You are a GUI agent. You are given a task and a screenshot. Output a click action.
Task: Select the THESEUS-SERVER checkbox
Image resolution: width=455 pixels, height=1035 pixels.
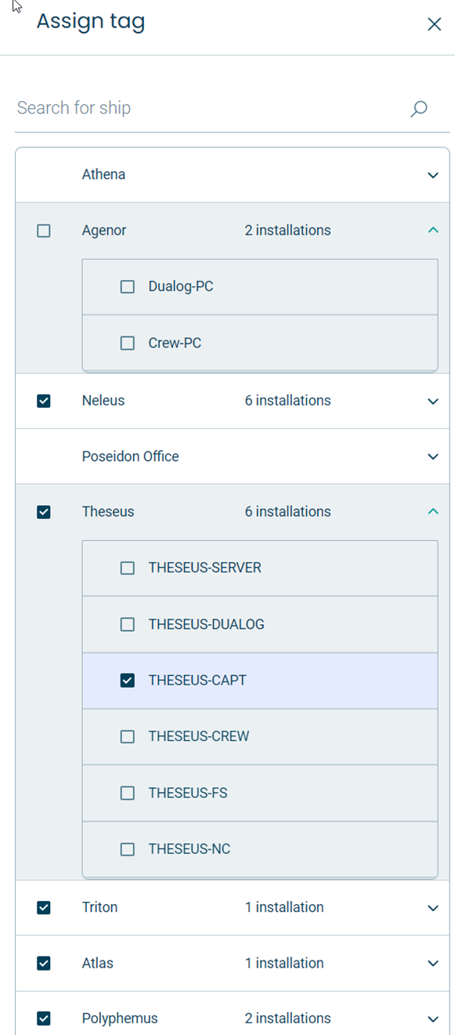coord(128,568)
